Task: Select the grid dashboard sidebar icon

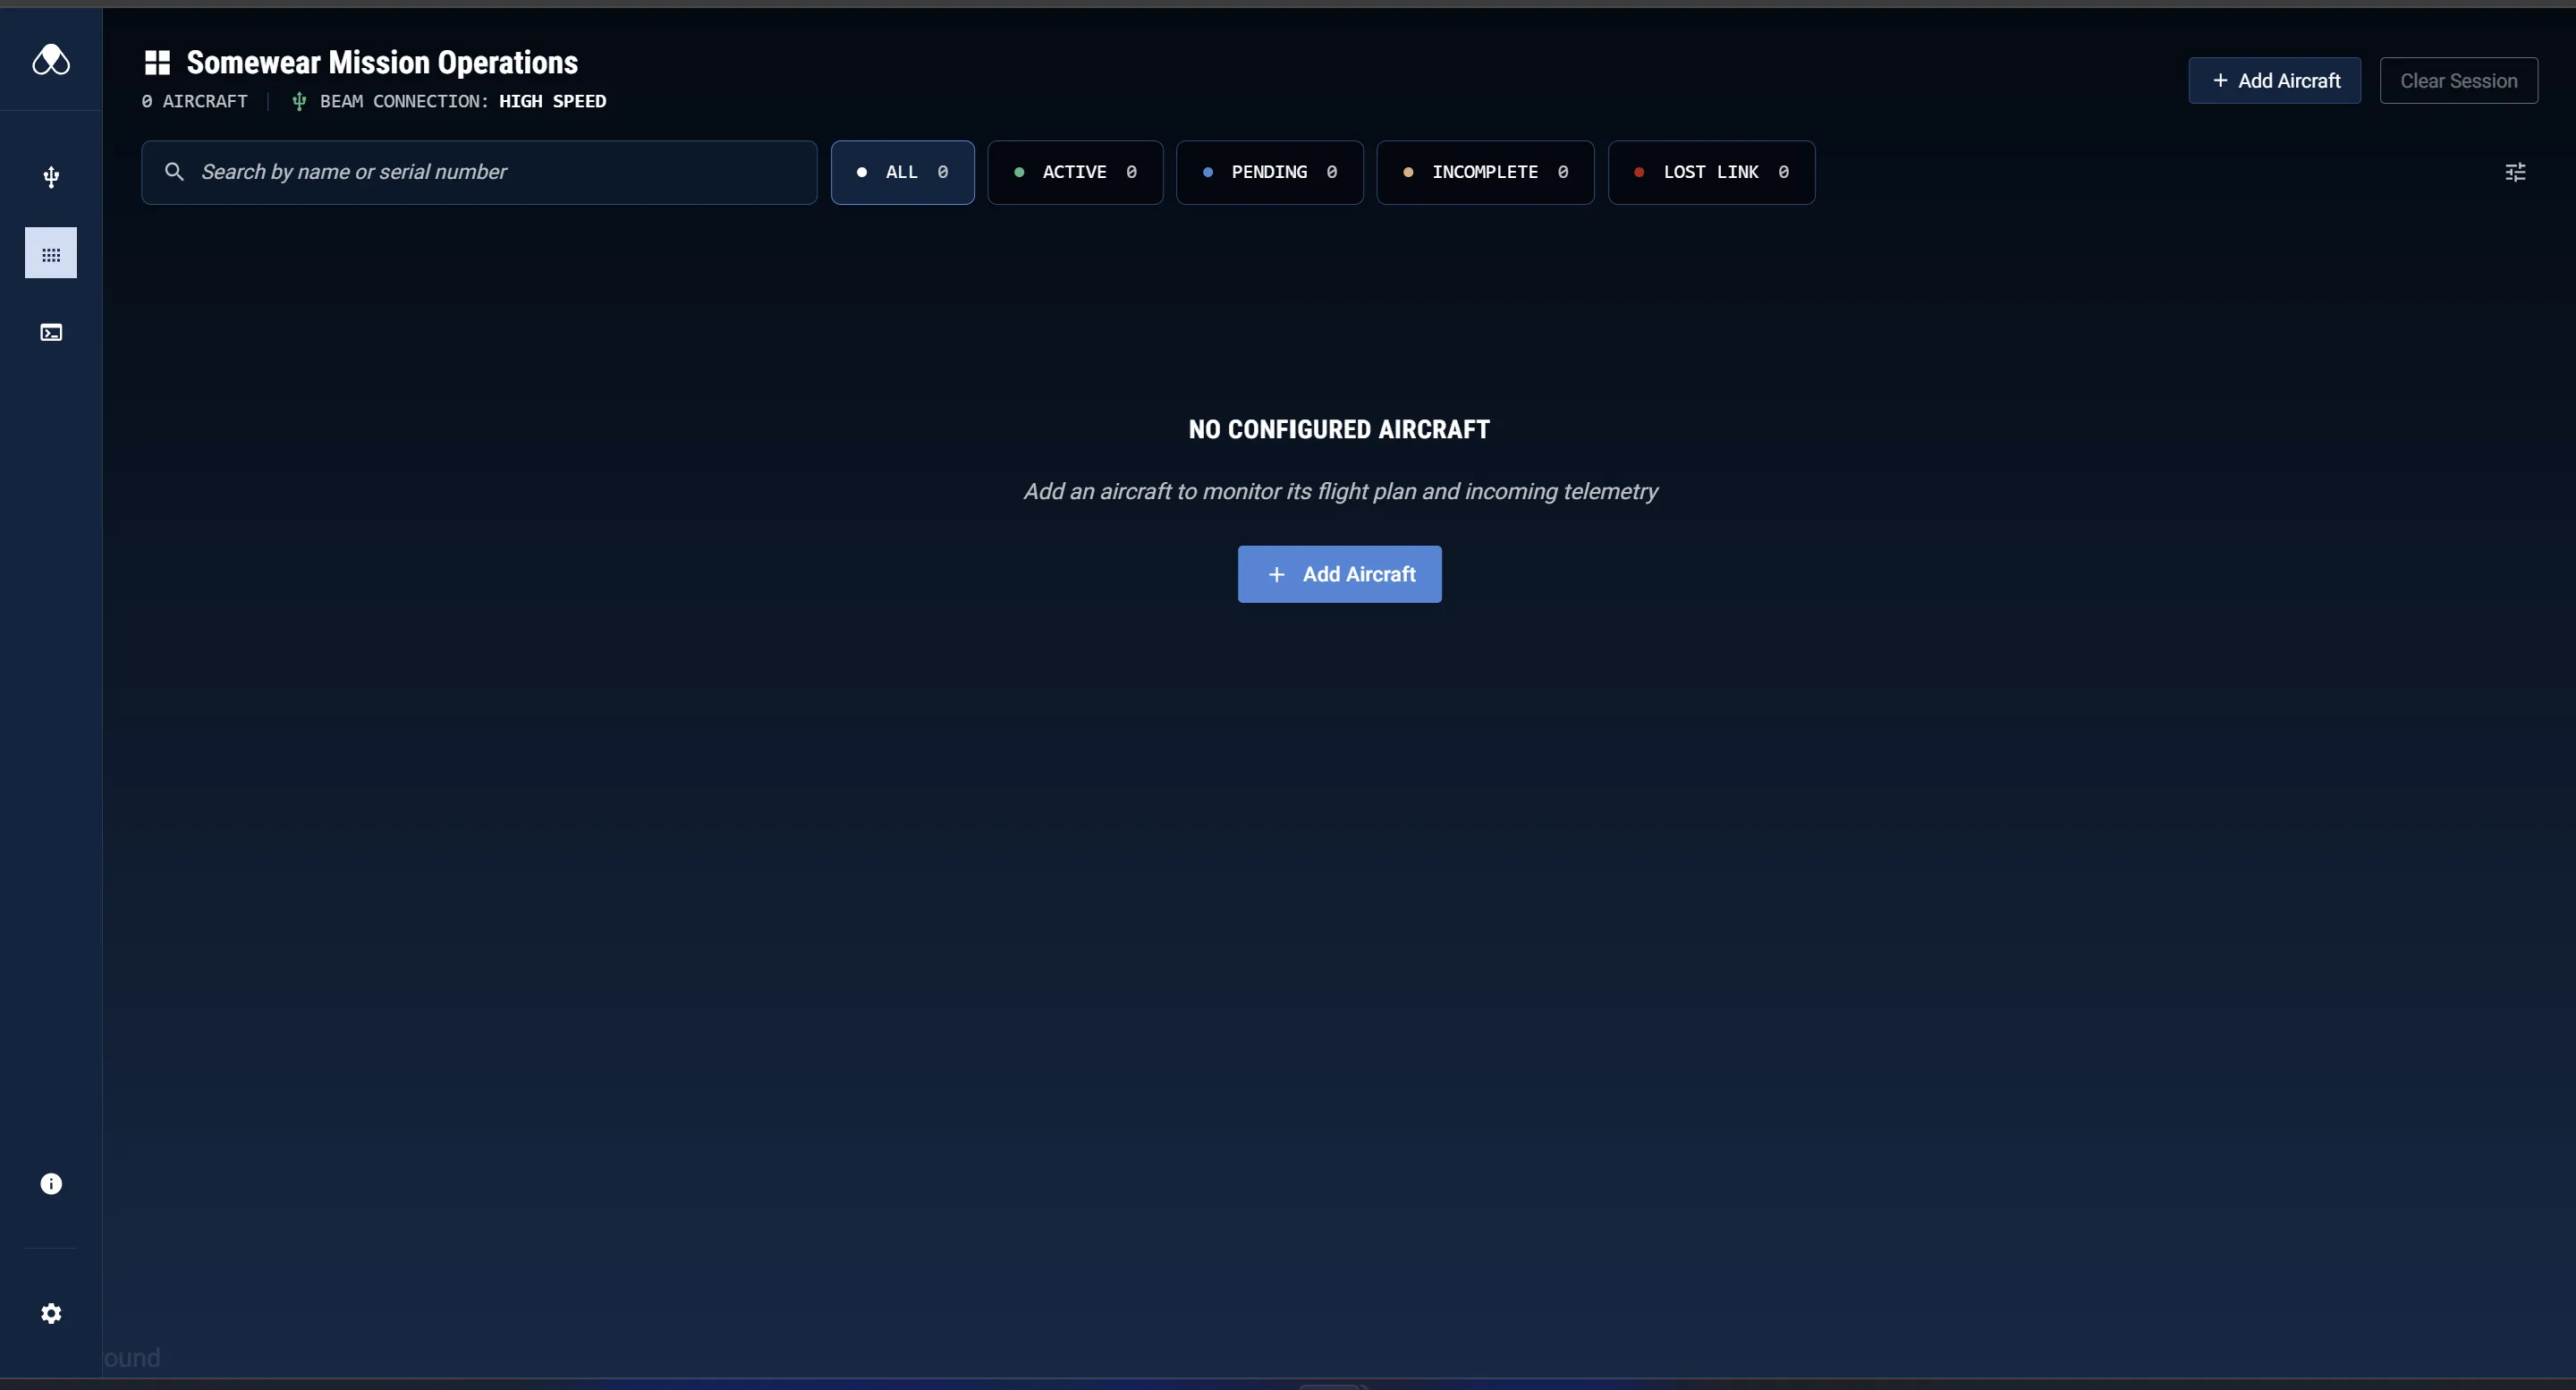Action: 51,253
